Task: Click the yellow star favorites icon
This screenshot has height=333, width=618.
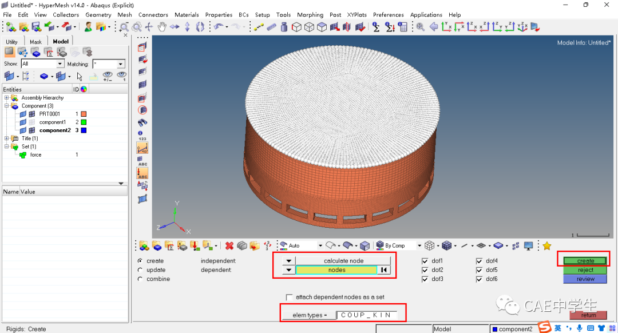Action: (x=546, y=245)
